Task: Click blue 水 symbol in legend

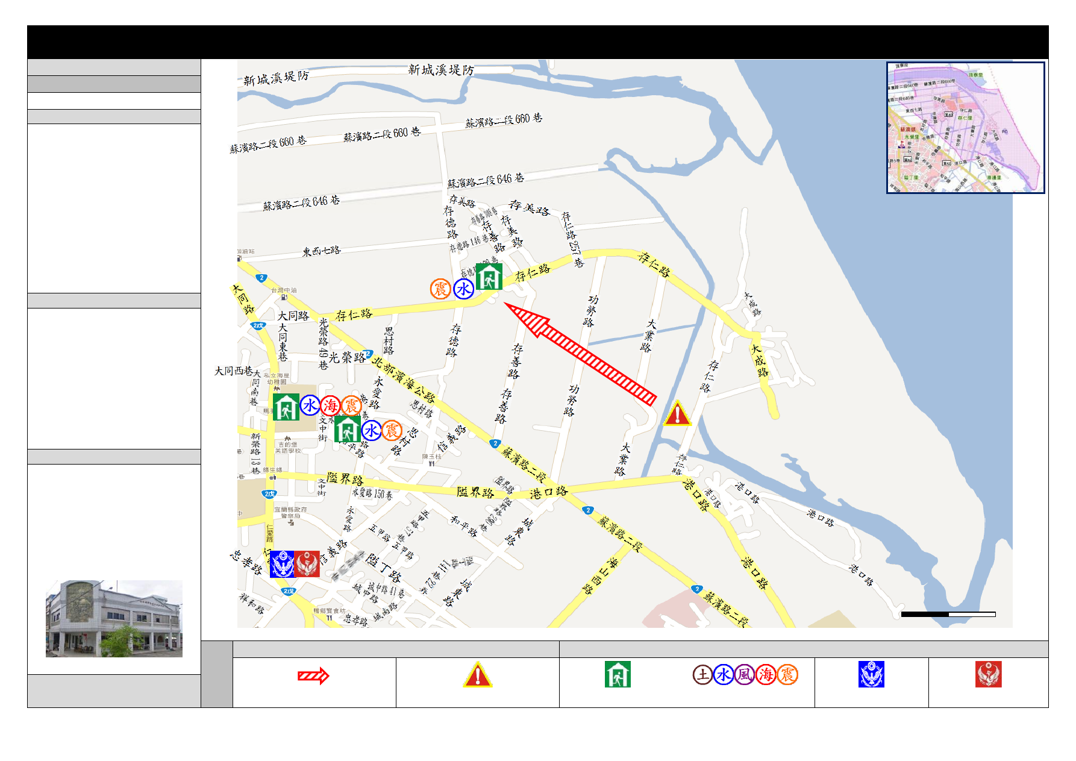Action: coord(724,674)
